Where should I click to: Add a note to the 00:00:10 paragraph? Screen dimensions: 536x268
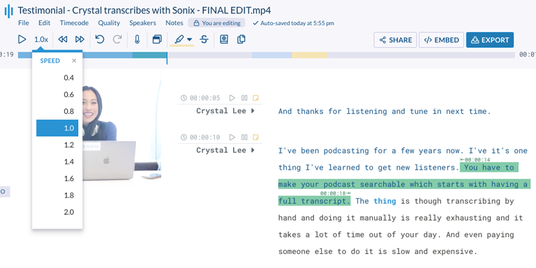pos(255,137)
